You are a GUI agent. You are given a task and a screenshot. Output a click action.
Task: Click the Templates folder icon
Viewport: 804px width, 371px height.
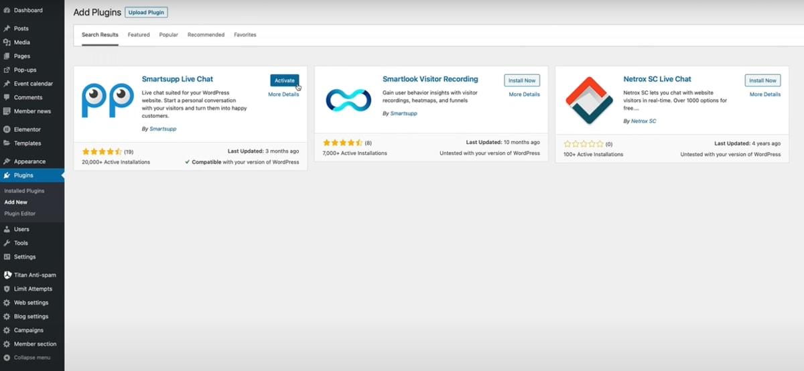7,143
